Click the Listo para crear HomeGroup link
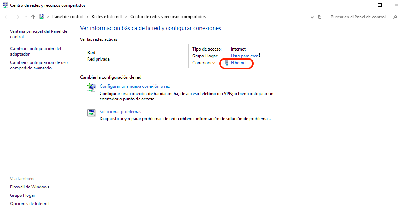The image size is (404, 213). tap(245, 56)
